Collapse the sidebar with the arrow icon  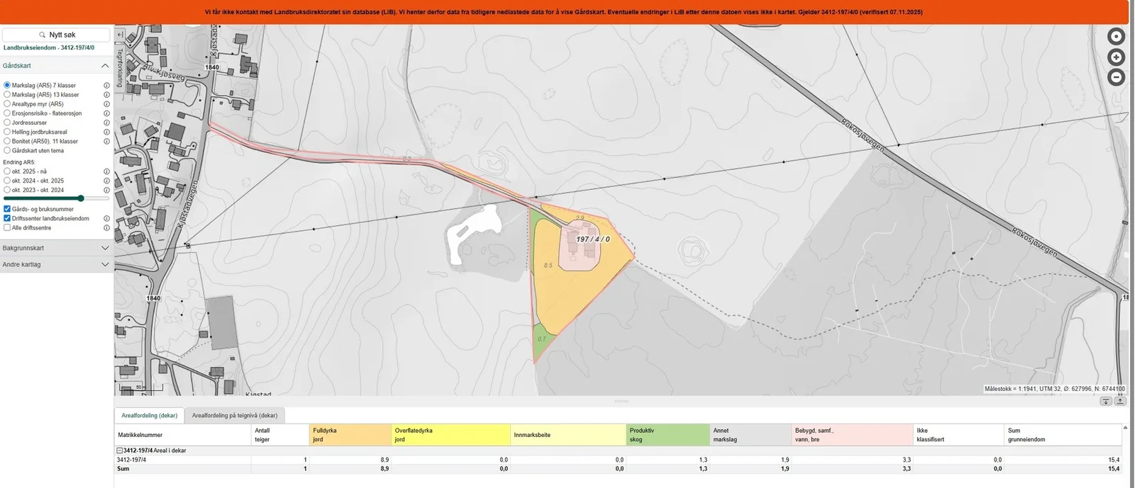point(120,34)
